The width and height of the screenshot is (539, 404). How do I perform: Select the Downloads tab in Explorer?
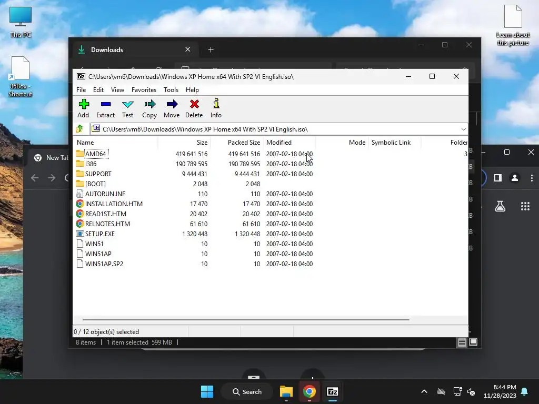(x=134, y=50)
